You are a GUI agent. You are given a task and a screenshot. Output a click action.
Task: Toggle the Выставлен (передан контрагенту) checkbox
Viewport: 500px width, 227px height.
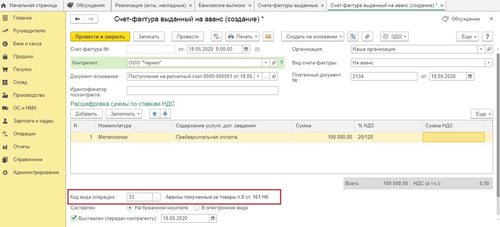[73, 219]
